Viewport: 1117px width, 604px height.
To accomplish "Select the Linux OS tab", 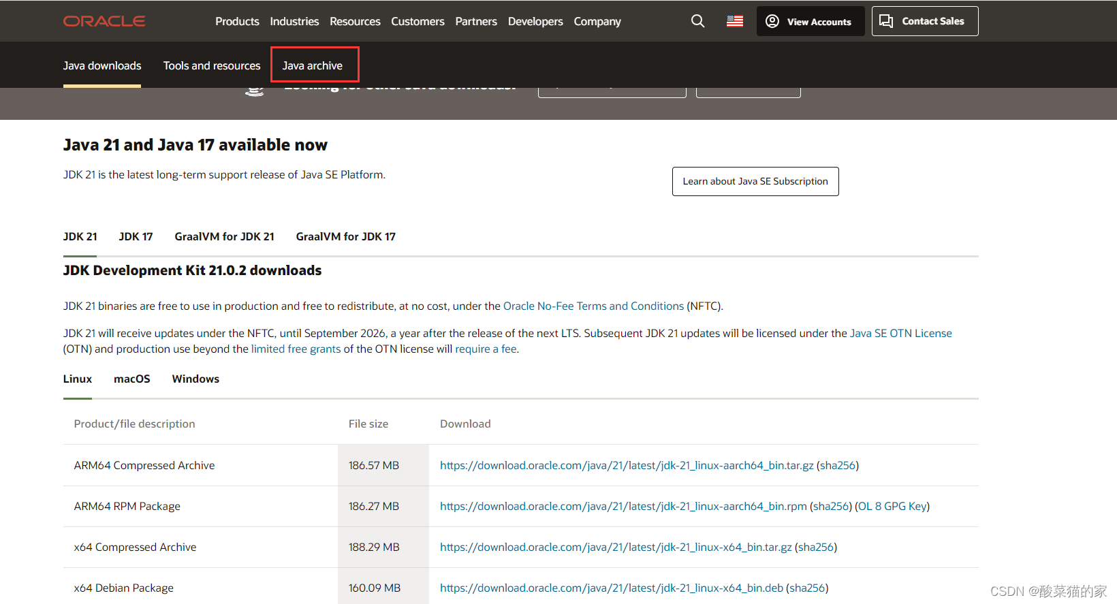I will 78,379.
